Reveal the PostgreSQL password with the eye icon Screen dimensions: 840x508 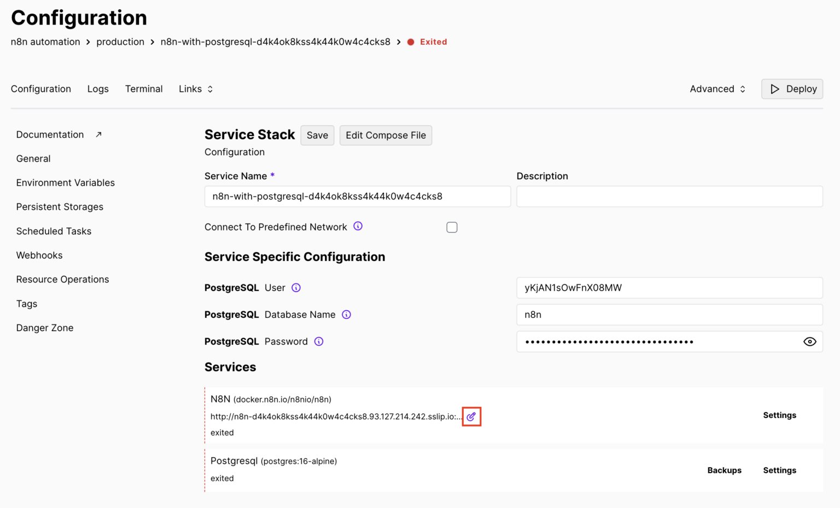pos(810,341)
